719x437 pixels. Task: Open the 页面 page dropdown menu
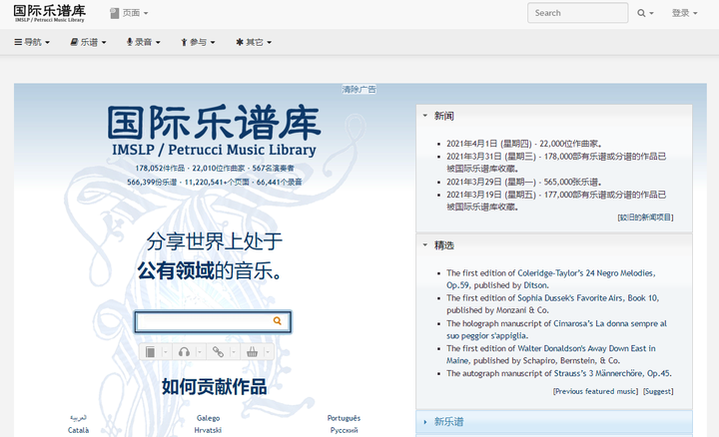pyautogui.click(x=129, y=13)
